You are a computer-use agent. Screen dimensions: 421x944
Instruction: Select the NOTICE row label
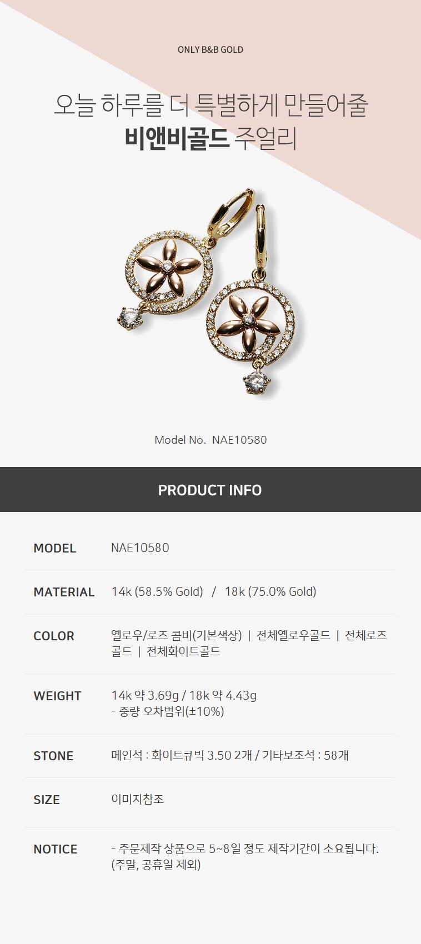pyautogui.click(x=56, y=849)
